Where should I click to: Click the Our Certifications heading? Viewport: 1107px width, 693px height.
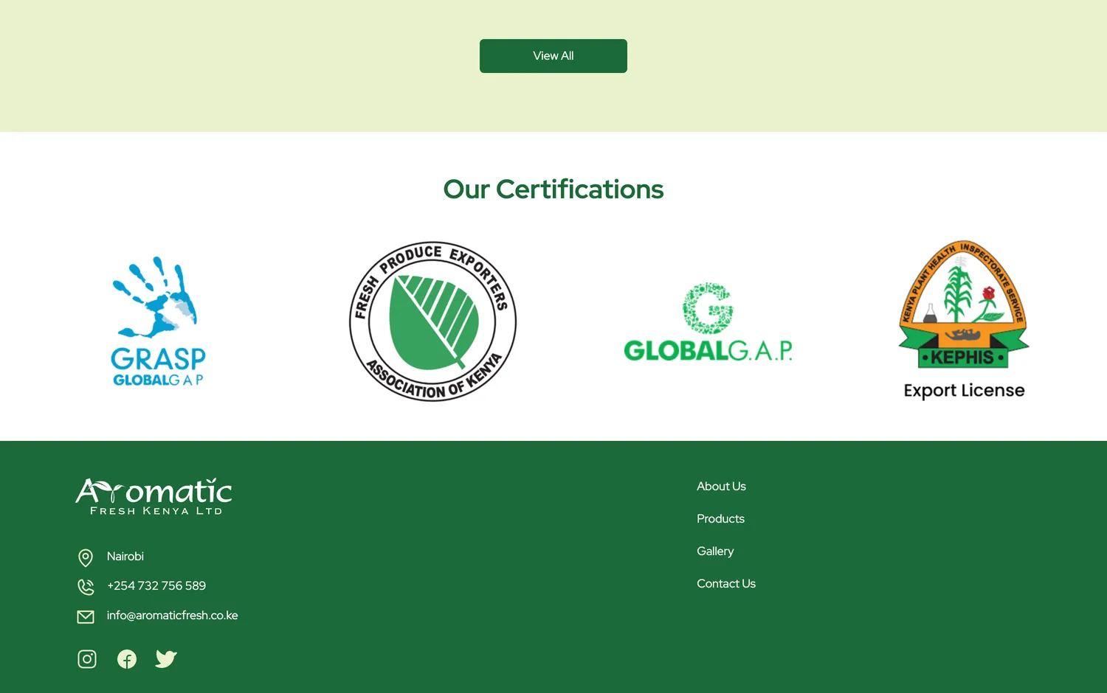pyautogui.click(x=553, y=189)
